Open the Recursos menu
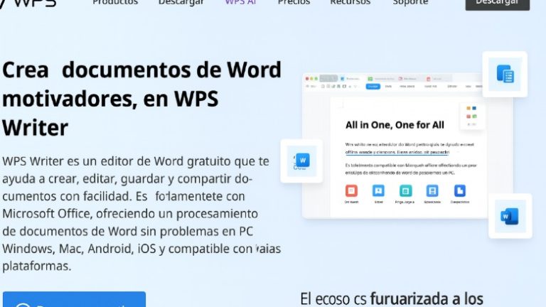546x307 pixels. point(350,2)
